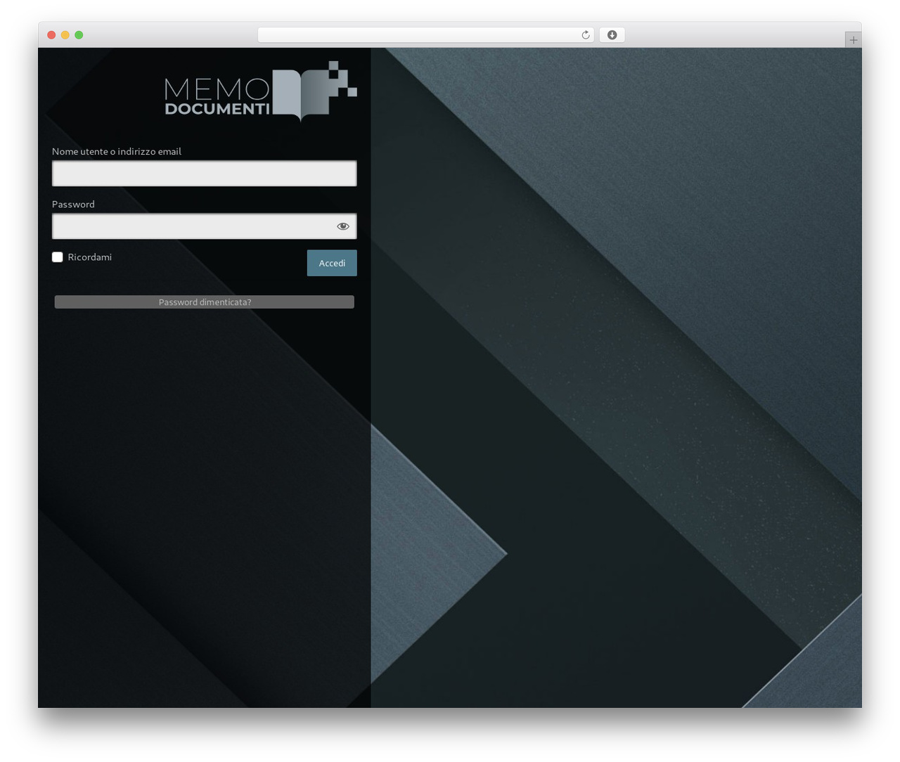Image resolution: width=900 pixels, height=762 pixels.
Task: Enable the Ricordami checkbox
Action: click(58, 257)
